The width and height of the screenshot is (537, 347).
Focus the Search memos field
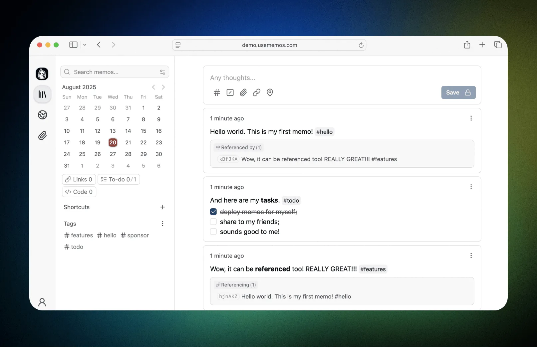(115, 72)
